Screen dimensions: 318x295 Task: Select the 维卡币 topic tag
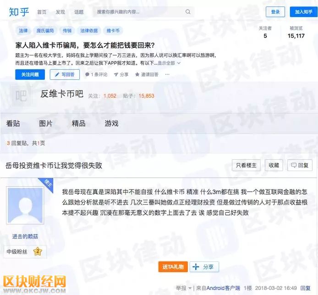tap(113, 31)
